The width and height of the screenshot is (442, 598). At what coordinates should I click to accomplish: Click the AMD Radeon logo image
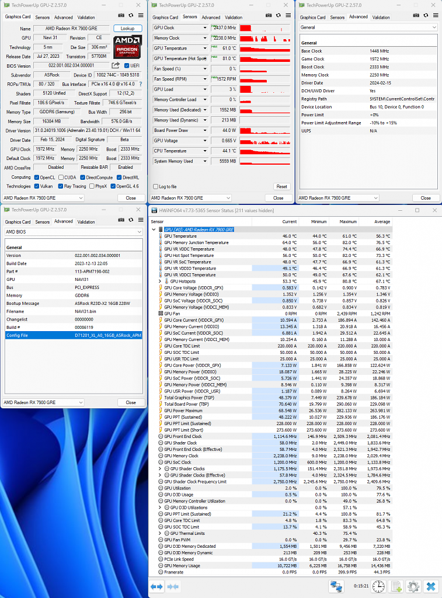127,47
